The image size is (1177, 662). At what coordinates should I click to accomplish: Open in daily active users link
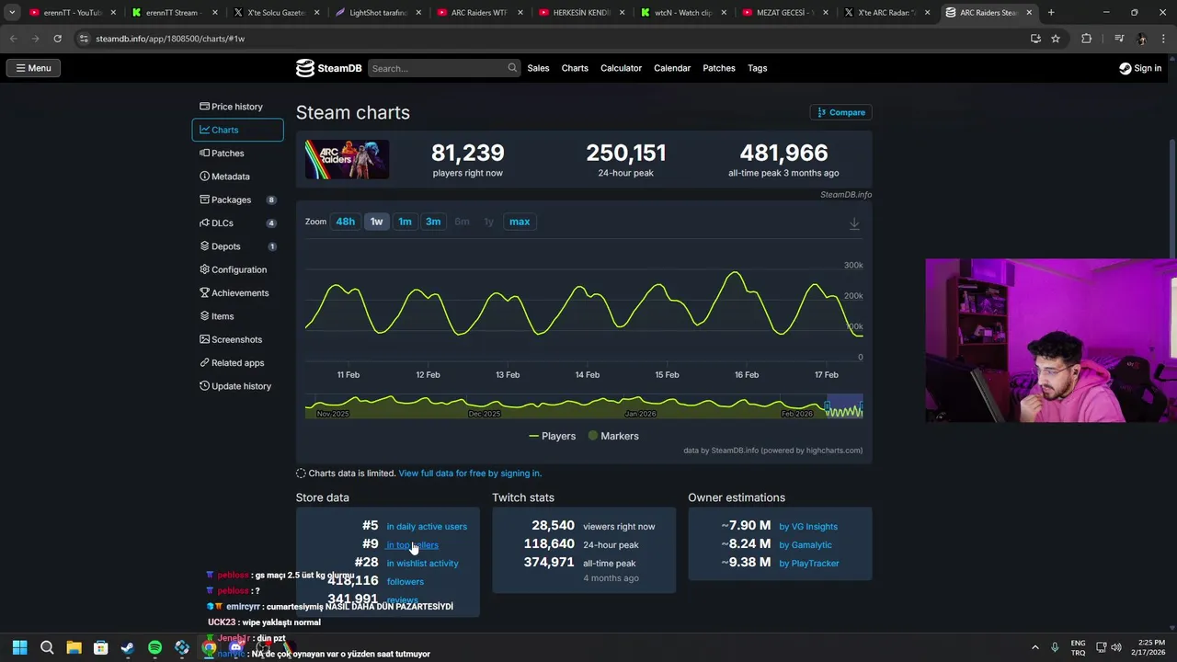pyautogui.click(x=427, y=527)
